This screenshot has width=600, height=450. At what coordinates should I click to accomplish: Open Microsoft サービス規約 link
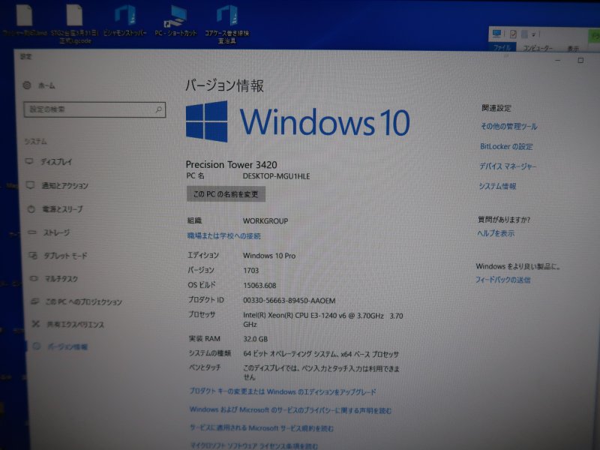[x=262, y=427]
